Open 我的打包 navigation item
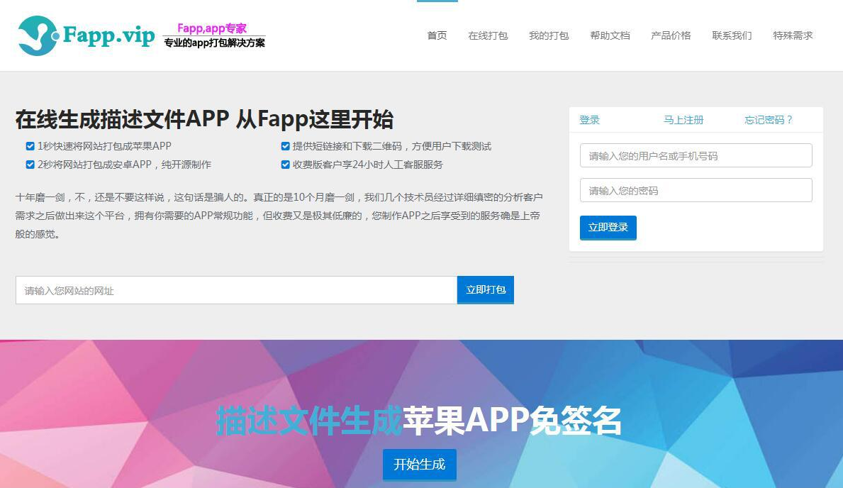Screen dimensions: 843x488 tap(548, 35)
